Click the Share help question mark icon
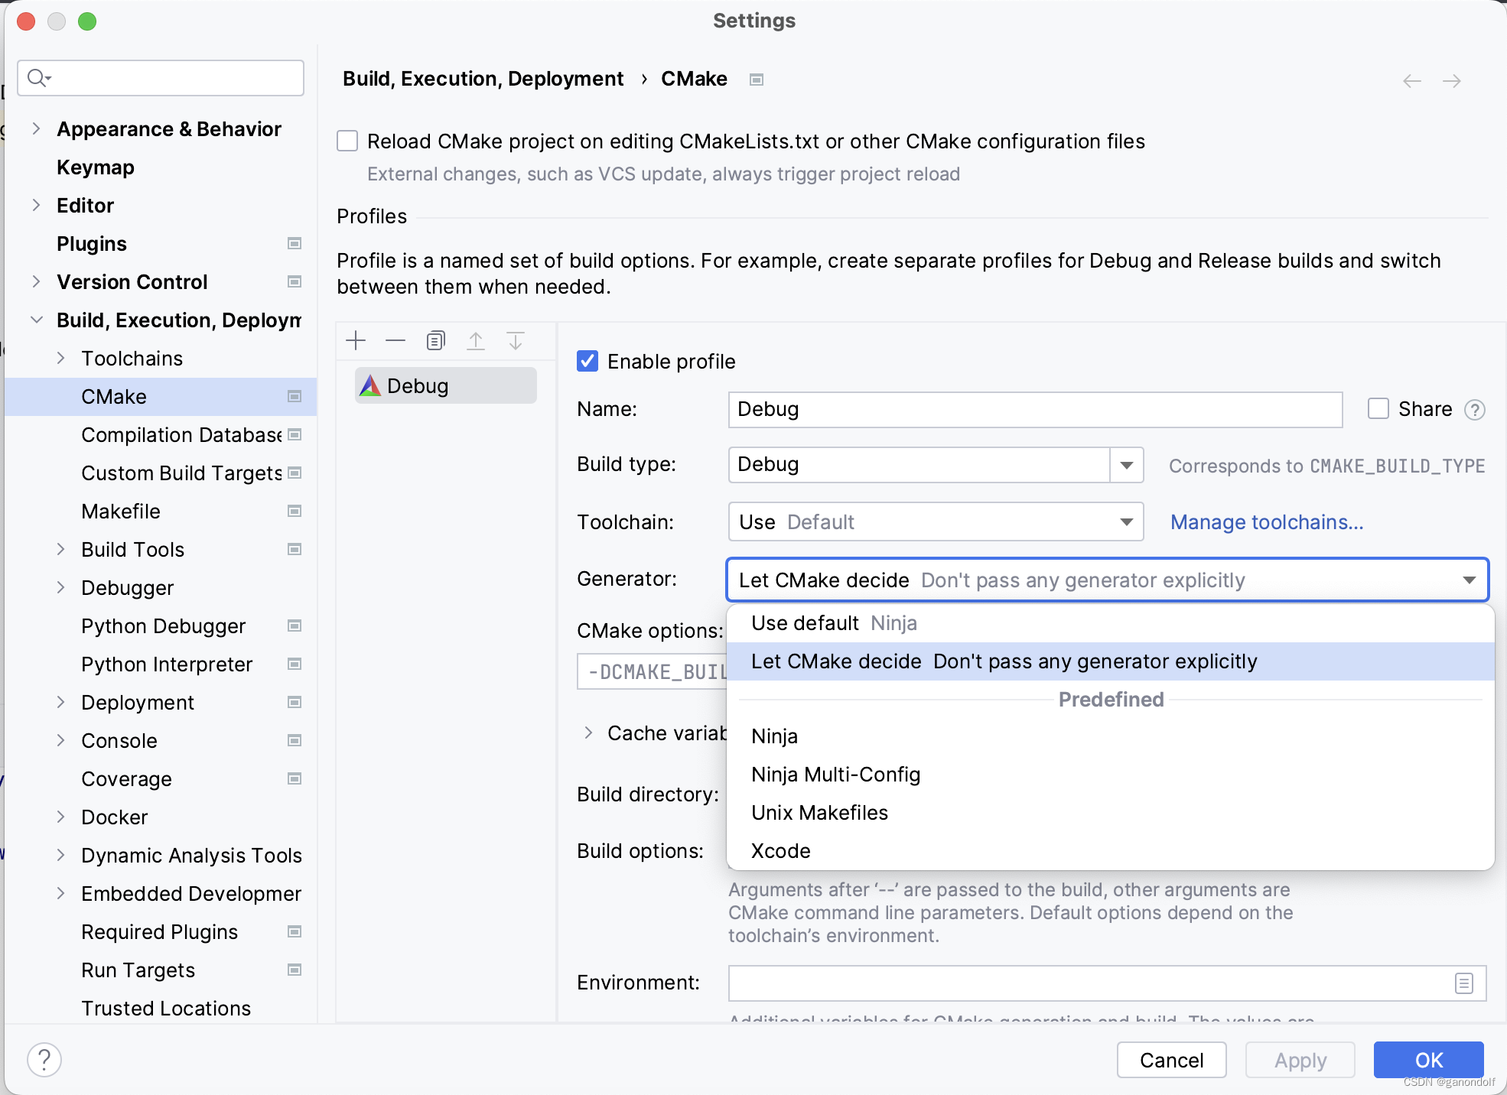 point(1475,410)
